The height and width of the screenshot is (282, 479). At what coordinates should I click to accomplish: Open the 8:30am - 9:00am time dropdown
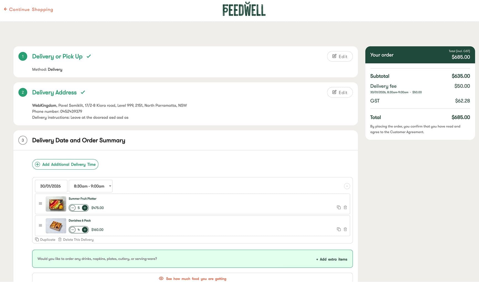coord(90,186)
